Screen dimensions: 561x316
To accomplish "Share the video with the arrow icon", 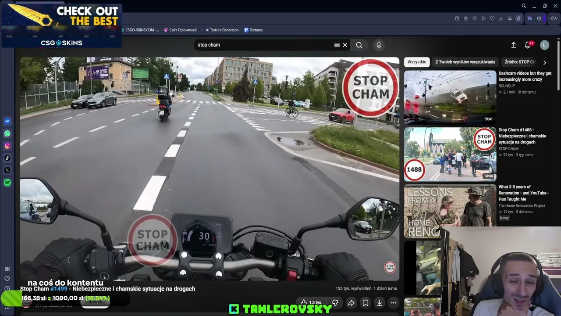I will tap(351, 303).
